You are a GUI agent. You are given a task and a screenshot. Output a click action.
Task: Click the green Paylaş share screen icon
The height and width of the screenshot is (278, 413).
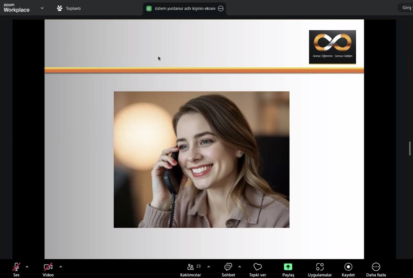(x=288, y=267)
